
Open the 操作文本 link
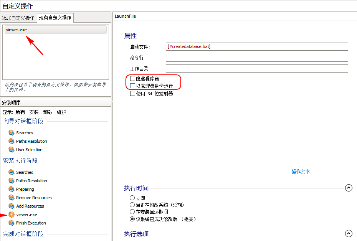point(303,172)
